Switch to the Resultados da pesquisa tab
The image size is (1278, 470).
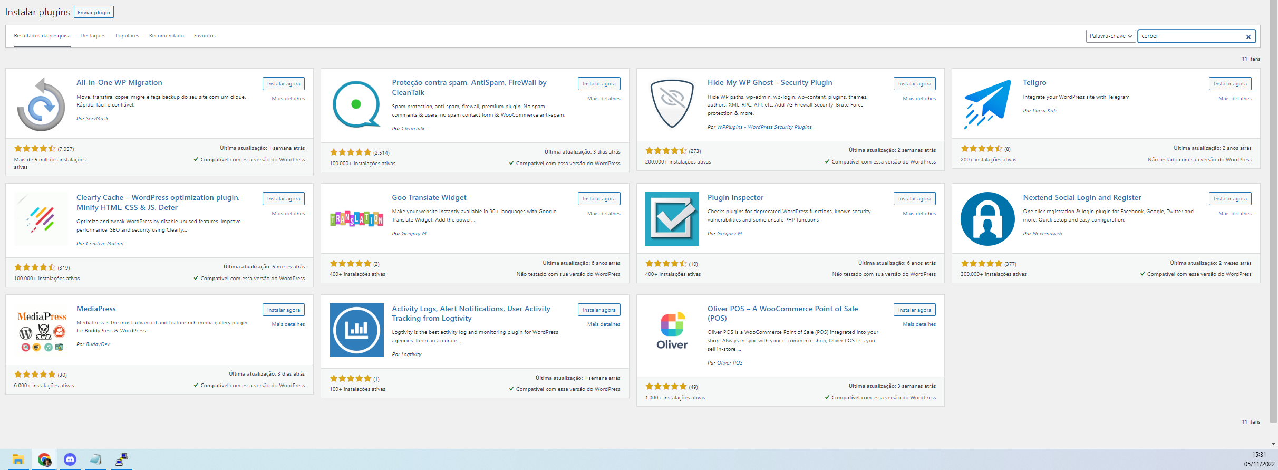click(x=42, y=36)
